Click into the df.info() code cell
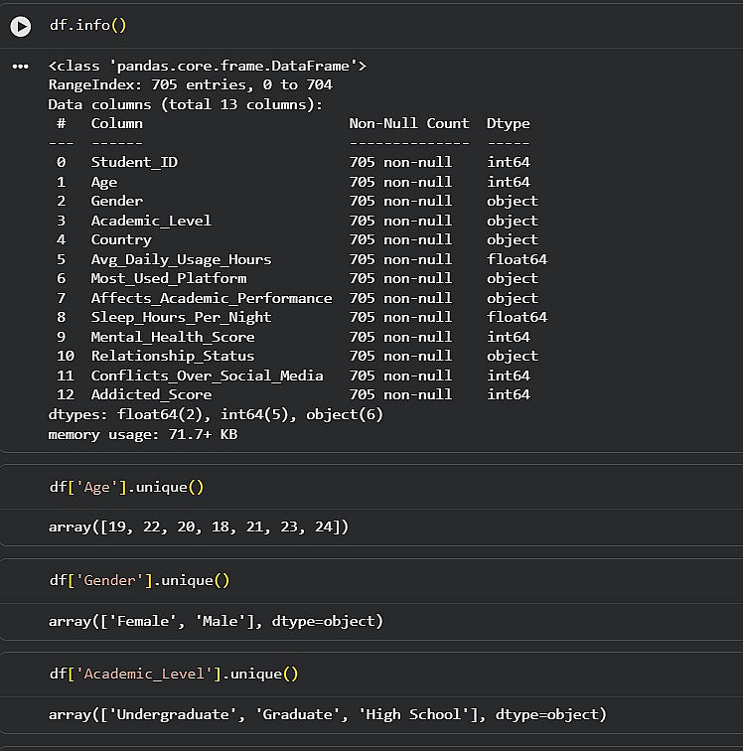743x751 pixels. [87, 26]
